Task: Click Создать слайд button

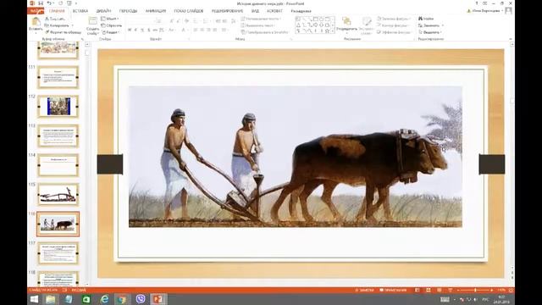Action: [x=92, y=25]
